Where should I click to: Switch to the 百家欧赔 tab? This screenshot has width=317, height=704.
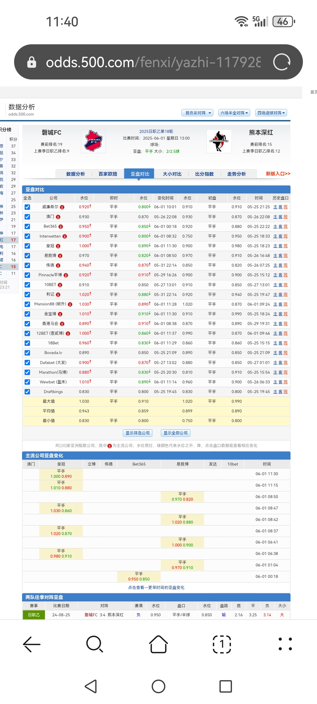pos(108,174)
